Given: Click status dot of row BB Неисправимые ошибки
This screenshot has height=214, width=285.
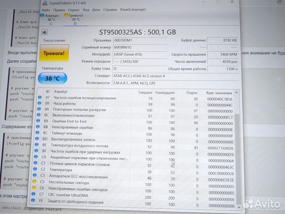Looking at the screenshot, I should point(38,126).
